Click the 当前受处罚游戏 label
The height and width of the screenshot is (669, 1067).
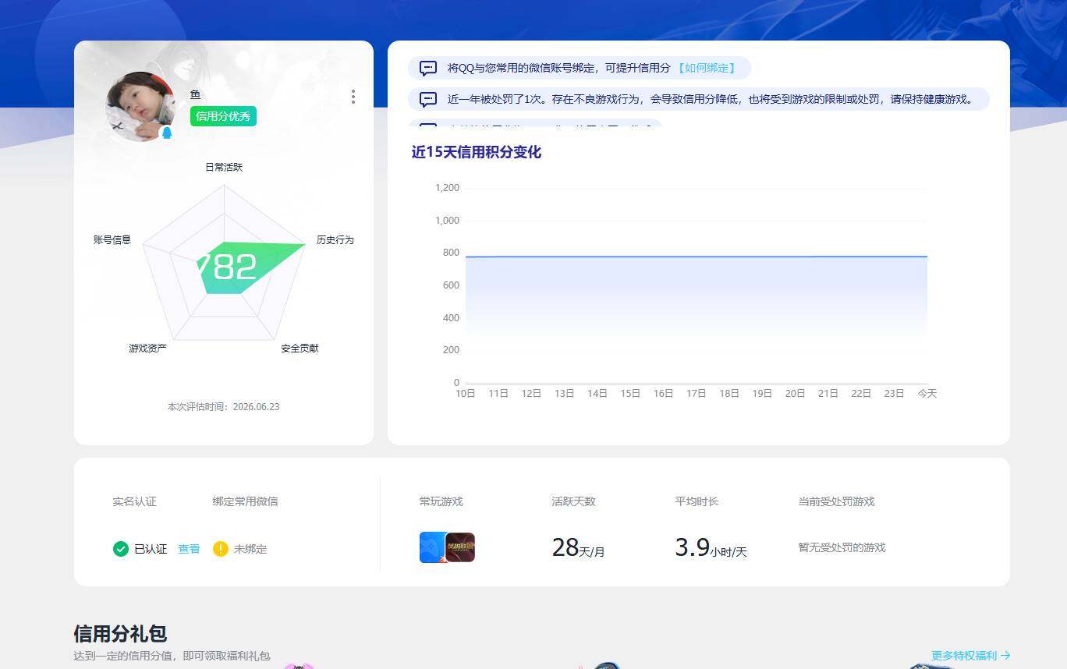836,501
